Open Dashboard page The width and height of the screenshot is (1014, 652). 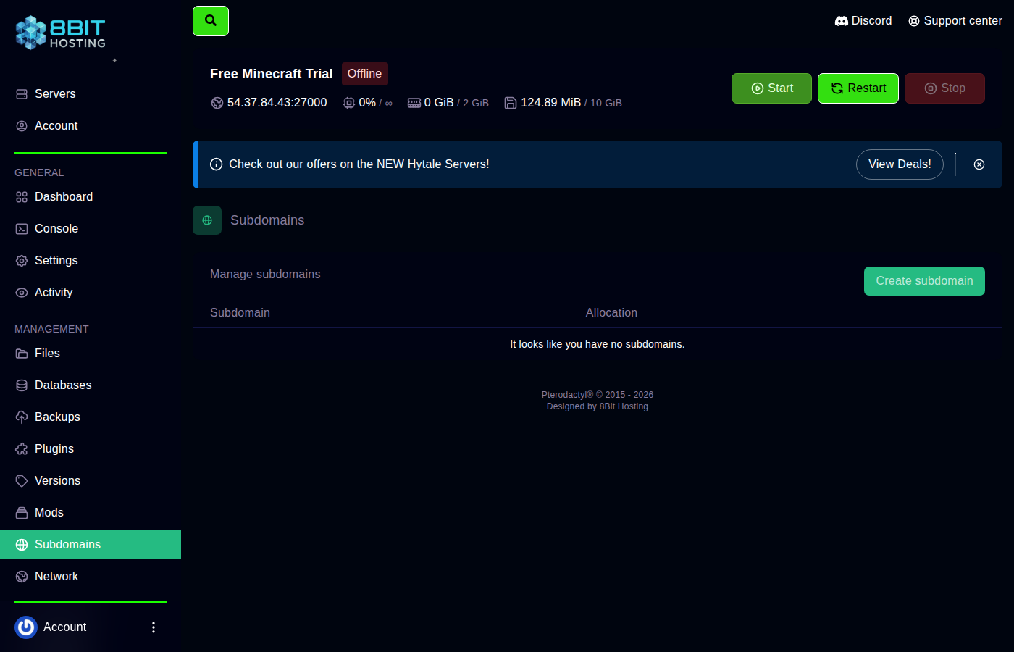[x=91, y=197]
